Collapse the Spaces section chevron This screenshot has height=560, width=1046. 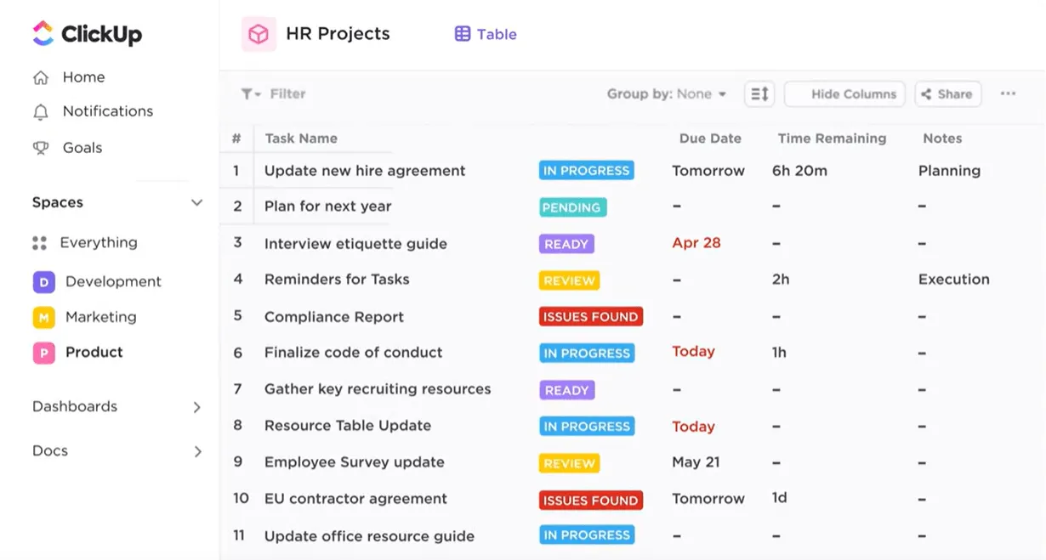(x=196, y=203)
